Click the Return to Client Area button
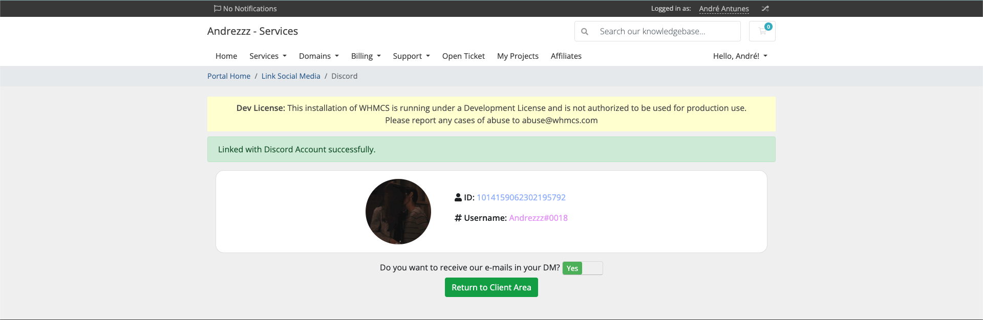983x320 pixels. point(491,287)
